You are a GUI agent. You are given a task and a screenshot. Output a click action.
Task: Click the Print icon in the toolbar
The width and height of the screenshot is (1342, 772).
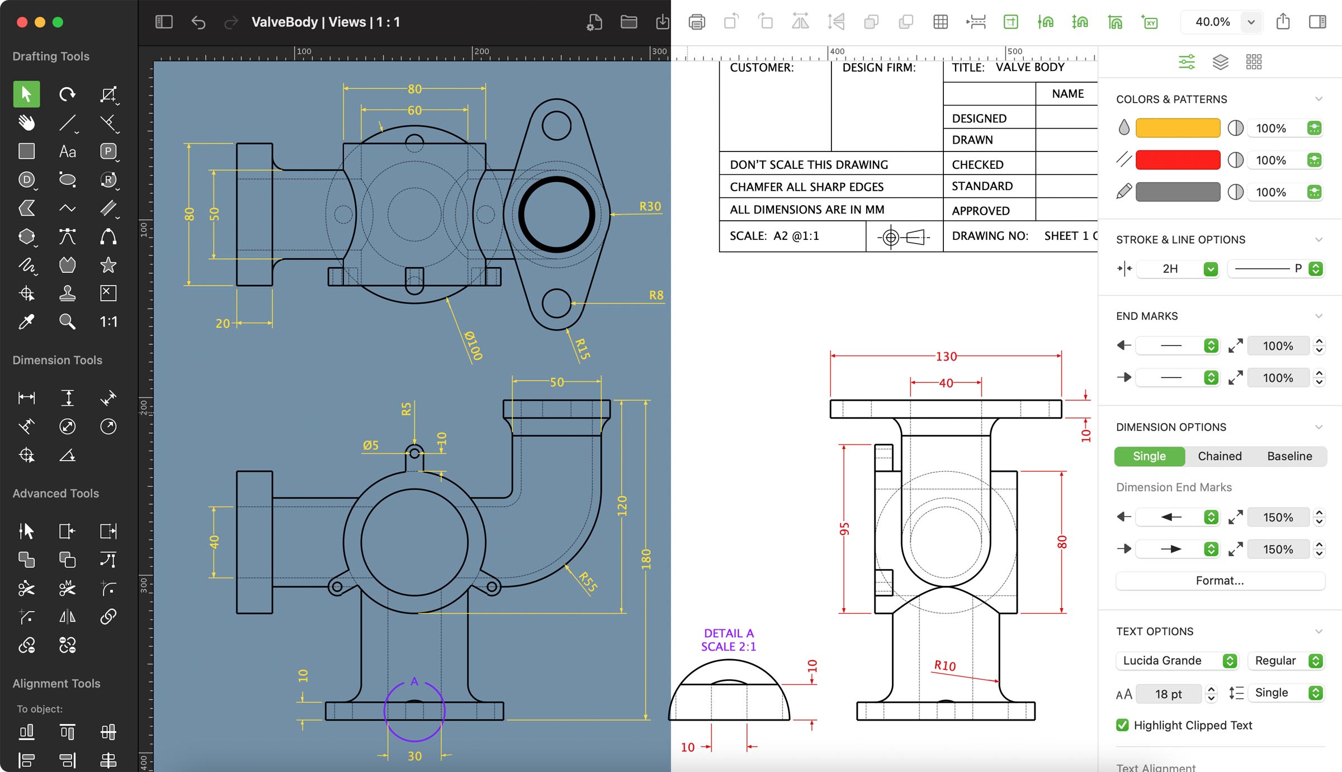697,22
